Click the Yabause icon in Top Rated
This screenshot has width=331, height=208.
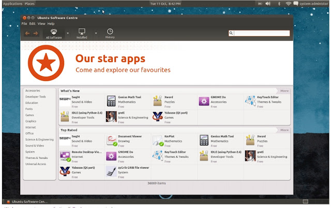point(65,171)
